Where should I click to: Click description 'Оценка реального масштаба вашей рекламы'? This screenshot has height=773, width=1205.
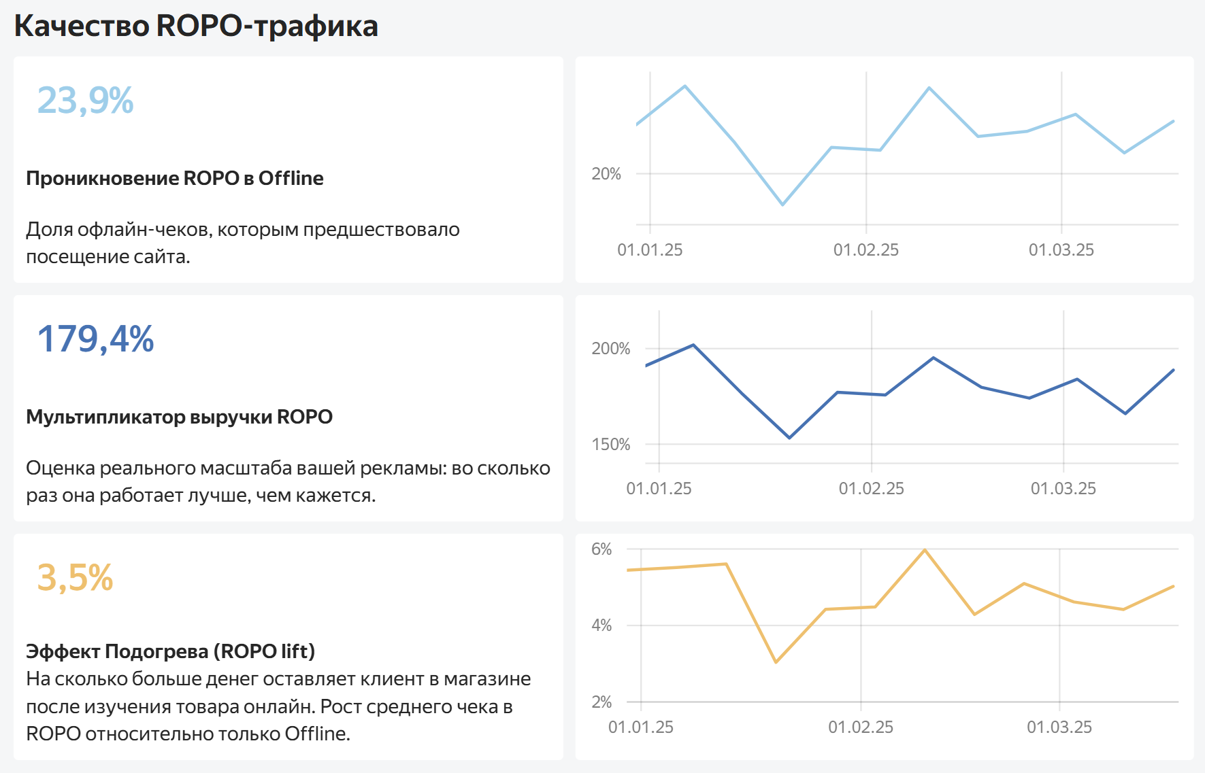click(235, 468)
